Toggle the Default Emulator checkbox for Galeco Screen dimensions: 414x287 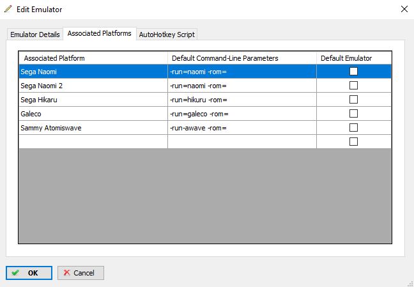[x=353, y=114]
